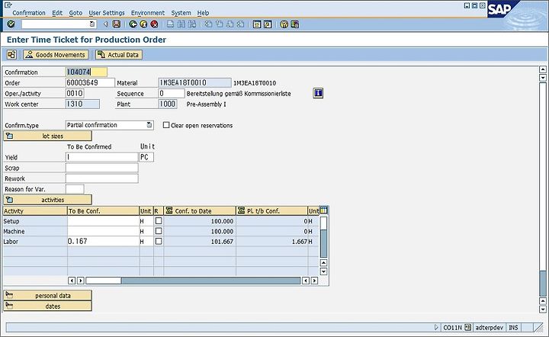Screen dimensions: 549x337
Task: Click the green checkmark Enter icon
Action: [11, 24]
